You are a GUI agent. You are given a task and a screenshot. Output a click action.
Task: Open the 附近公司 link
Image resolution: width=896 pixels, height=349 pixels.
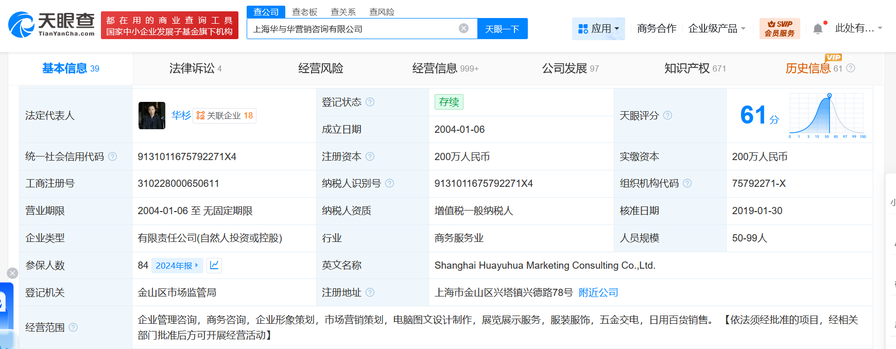598,292
